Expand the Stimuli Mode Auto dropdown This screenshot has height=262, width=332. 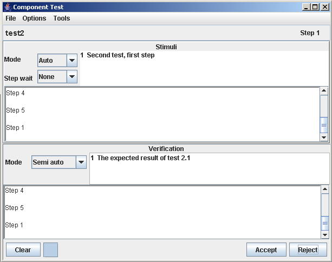click(x=72, y=61)
